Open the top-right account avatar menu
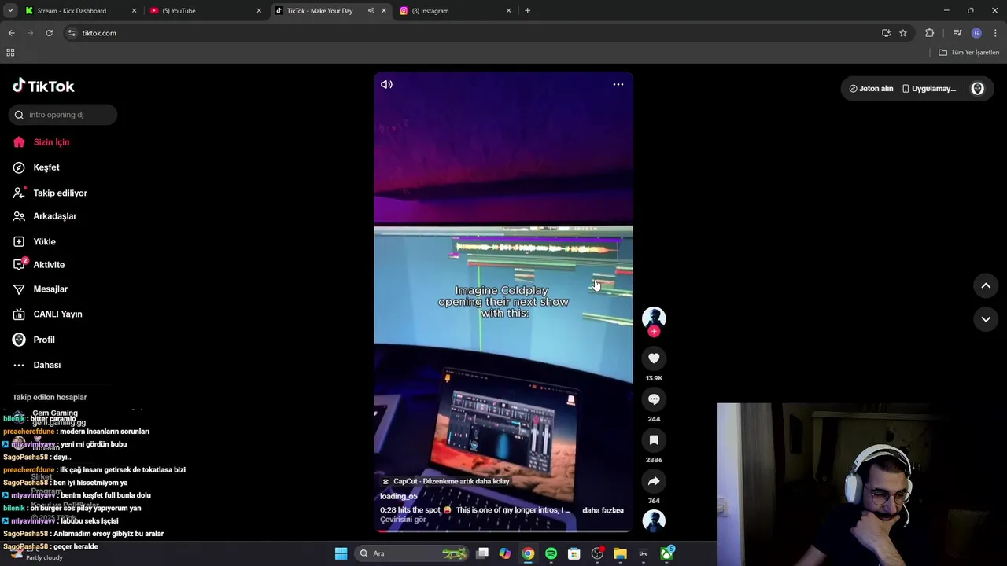1007x566 pixels. tap(978, 89)
